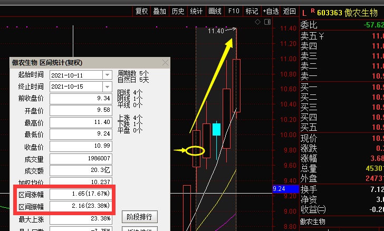384x231 pixels.
Task: Click stock title 603363 傲农生物
Action: [x=347, y=13]
